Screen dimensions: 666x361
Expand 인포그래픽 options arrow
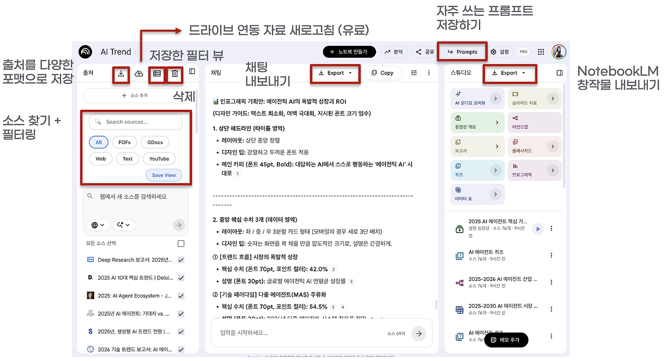point(553,170)
